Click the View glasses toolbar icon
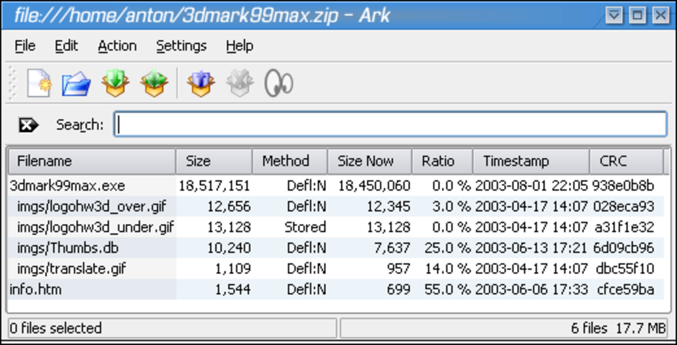The width and height of the screenshot is (677, 345). (279, 84)
